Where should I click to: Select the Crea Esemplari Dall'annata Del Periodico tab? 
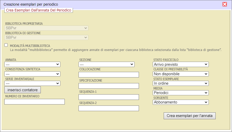[x=38, y=10]
